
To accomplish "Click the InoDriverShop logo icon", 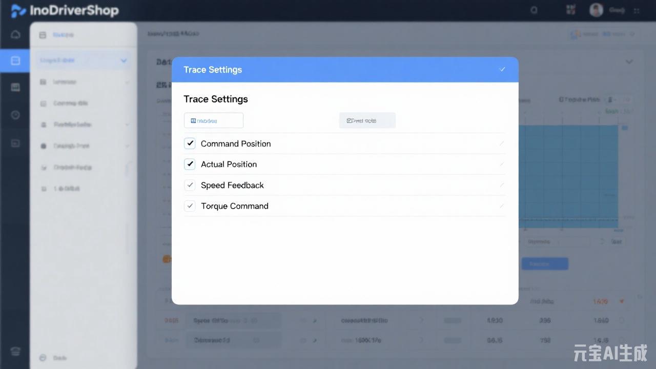I will tap(18, 11).
